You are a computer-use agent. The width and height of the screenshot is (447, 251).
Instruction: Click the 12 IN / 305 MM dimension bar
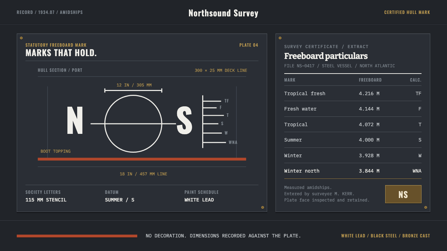click(133, 90)
